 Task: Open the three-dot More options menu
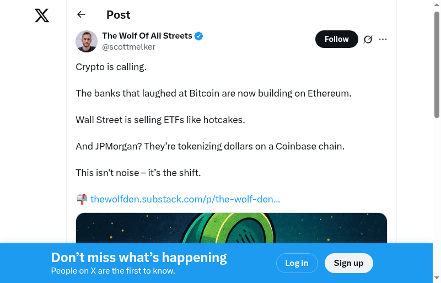pos(383,39)
